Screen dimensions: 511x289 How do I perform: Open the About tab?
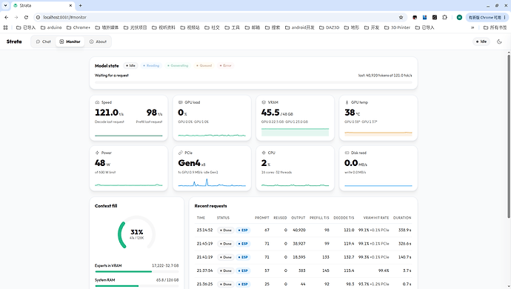pos(98,41)
